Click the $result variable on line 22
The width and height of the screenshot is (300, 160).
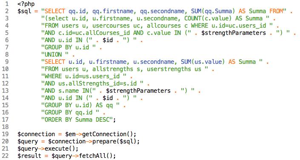[x=29, y=156]
